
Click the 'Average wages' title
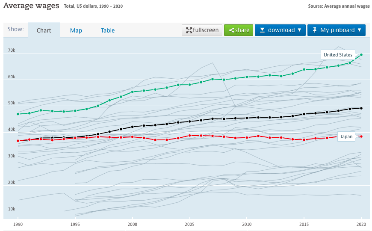pos(31,6)
